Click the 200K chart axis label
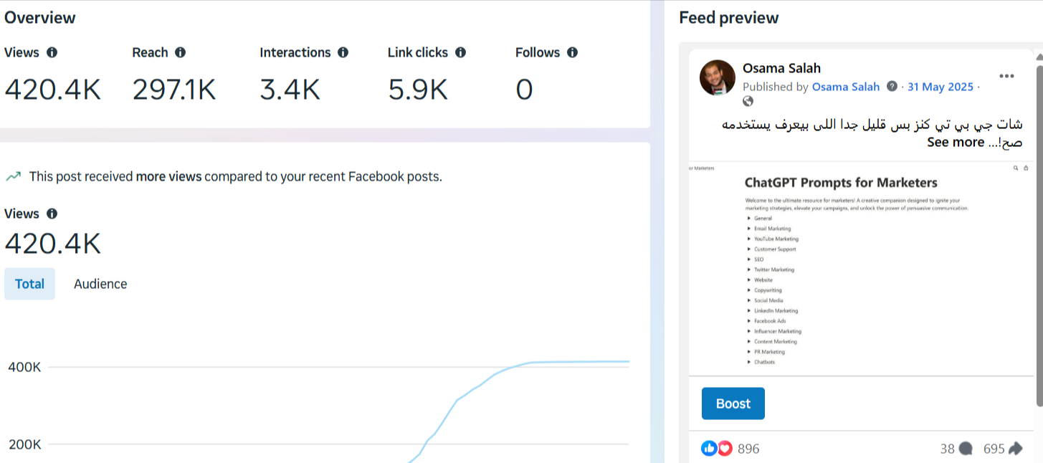 pos(25,444)
